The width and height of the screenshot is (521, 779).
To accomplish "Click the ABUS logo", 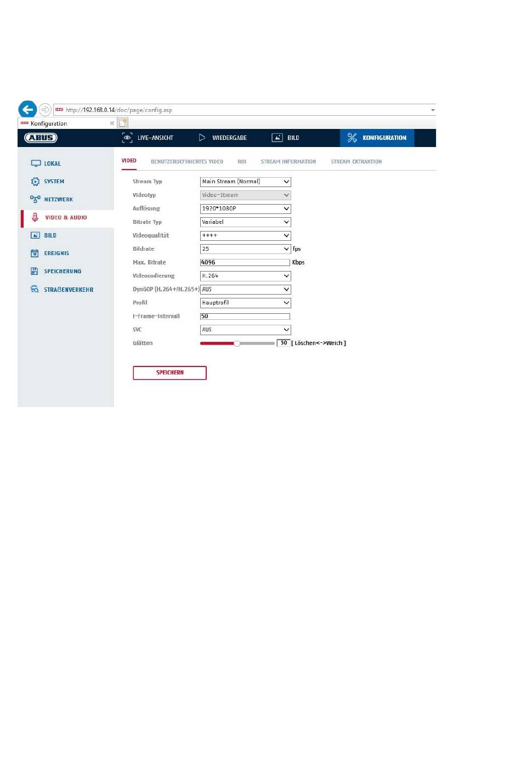I will click(x=41, y=138).
